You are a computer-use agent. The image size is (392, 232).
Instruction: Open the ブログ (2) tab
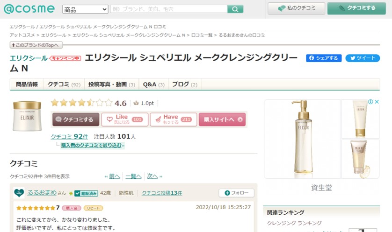tap(185, 84)
